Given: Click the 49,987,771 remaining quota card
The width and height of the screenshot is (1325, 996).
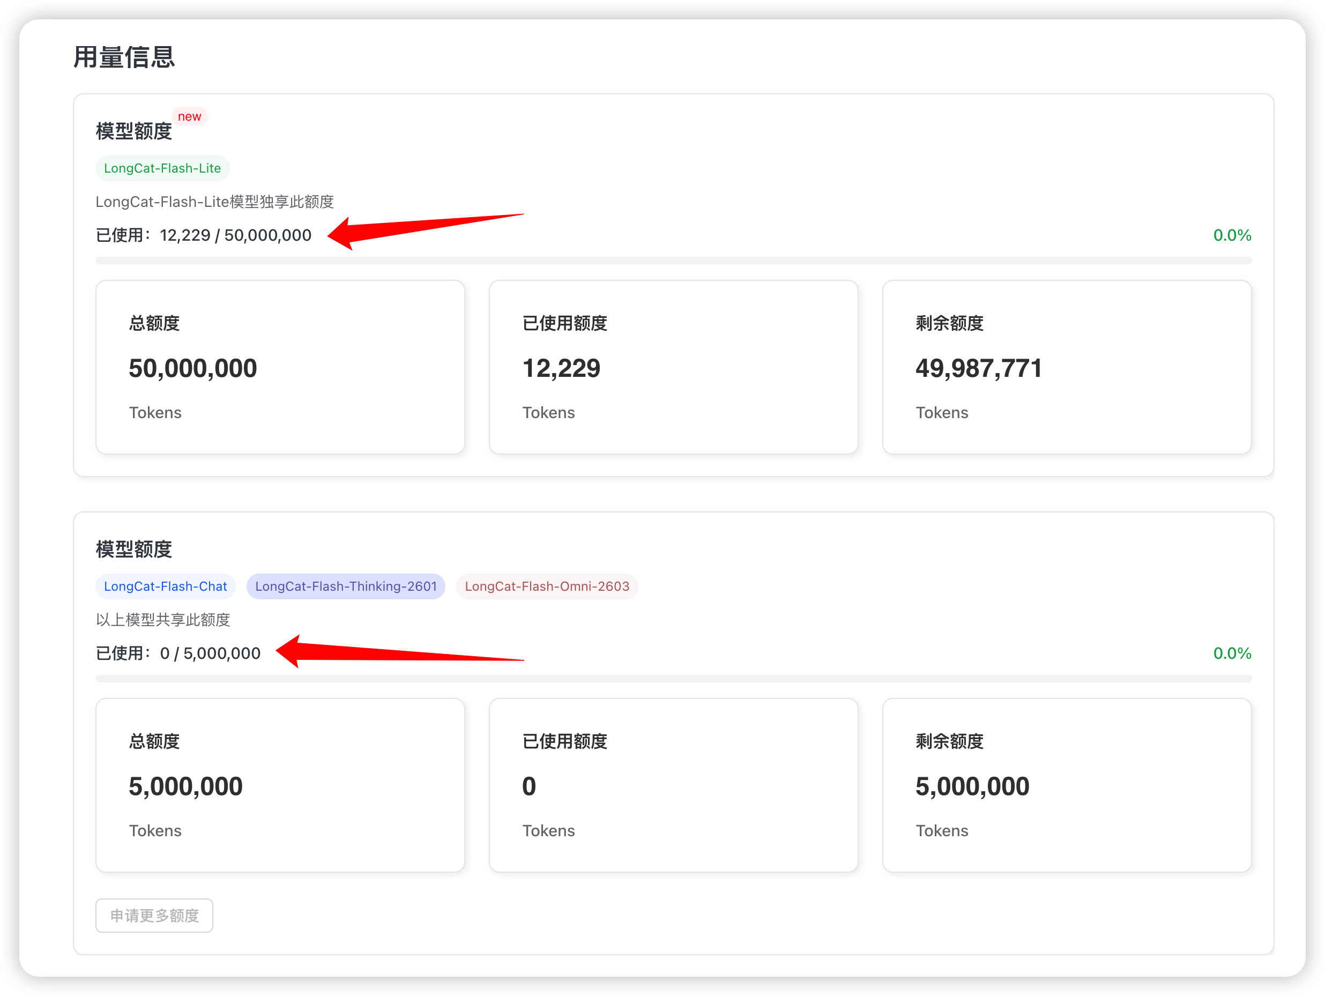Looking at the screenshot, I should pyautogui.click(x=1066, y=367).
